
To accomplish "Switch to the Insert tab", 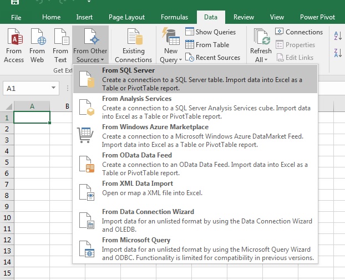I will (84, 17).
